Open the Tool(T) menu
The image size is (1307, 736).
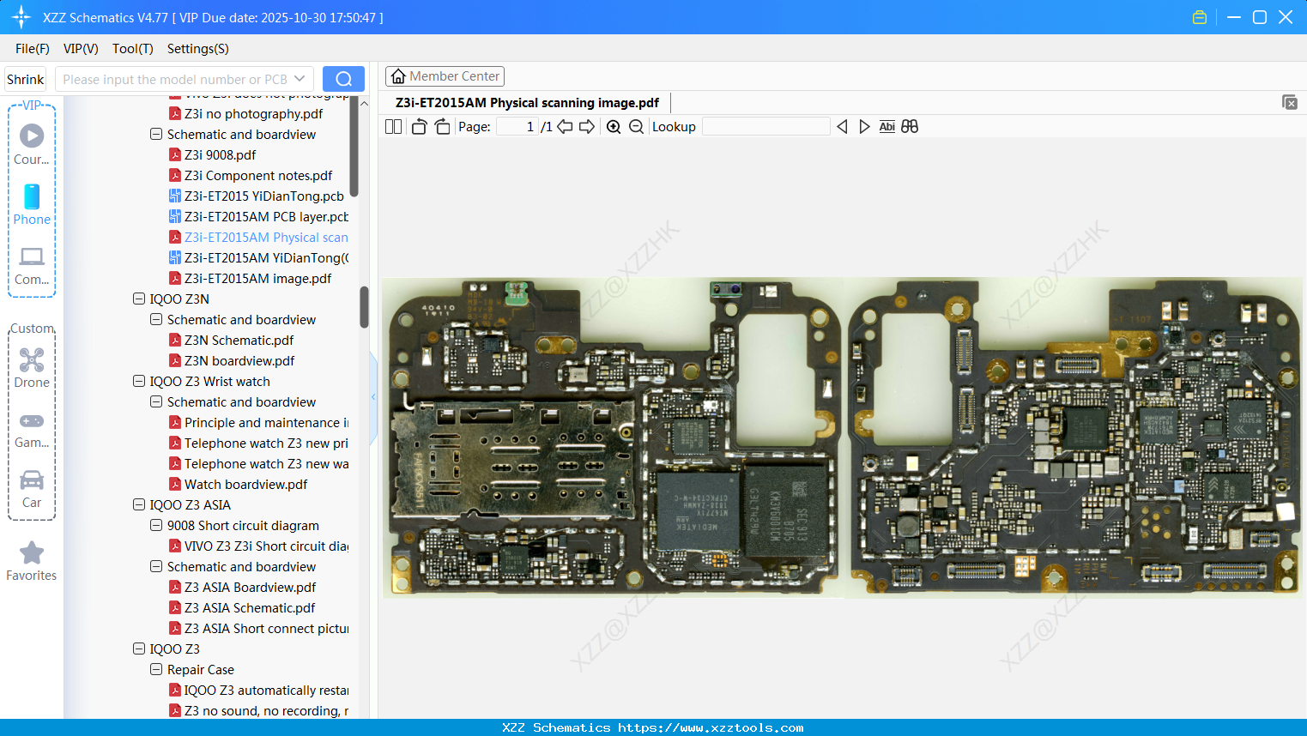coord(133,49)
